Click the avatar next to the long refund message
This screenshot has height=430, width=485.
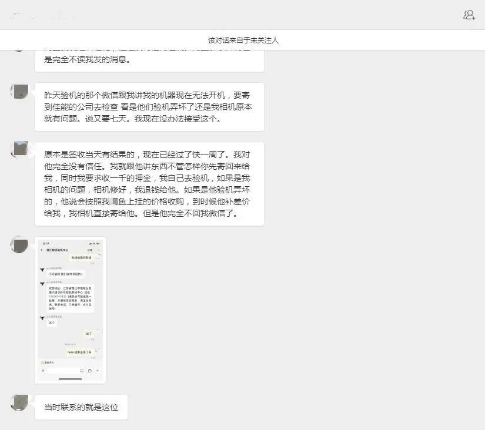click(x=19, y=149)
